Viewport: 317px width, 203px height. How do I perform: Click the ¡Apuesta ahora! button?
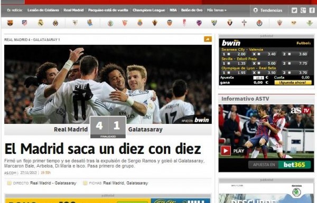pyautogui.click(x=293, y=83)
